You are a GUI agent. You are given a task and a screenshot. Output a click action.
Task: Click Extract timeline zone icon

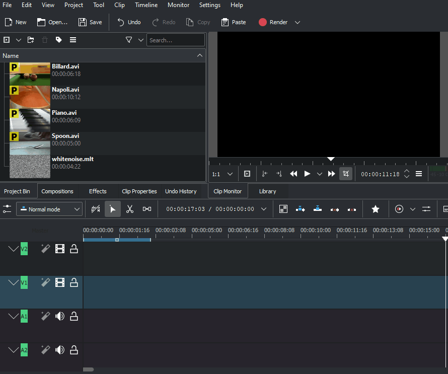pos(335,210)
